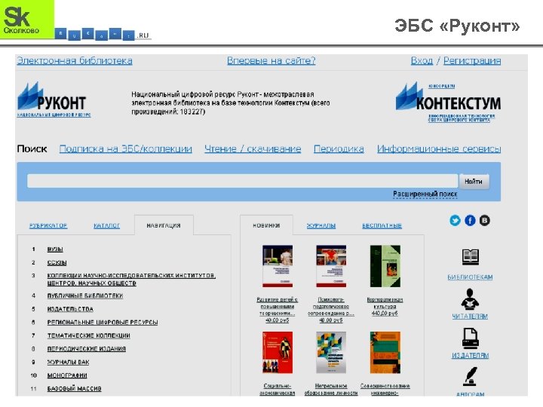This screenshot has height=407, width=543.
Task: Click the Найти search button
Action: 474,182
